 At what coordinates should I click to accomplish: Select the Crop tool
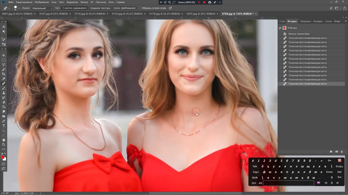(x=4, y=74)
